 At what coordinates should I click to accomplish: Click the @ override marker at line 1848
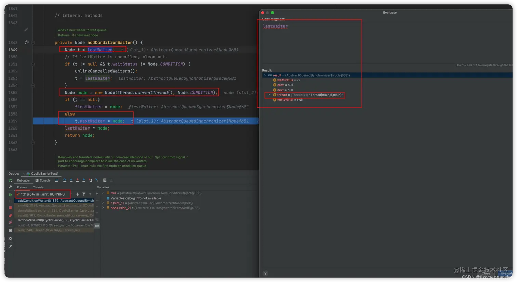(26, 42)
